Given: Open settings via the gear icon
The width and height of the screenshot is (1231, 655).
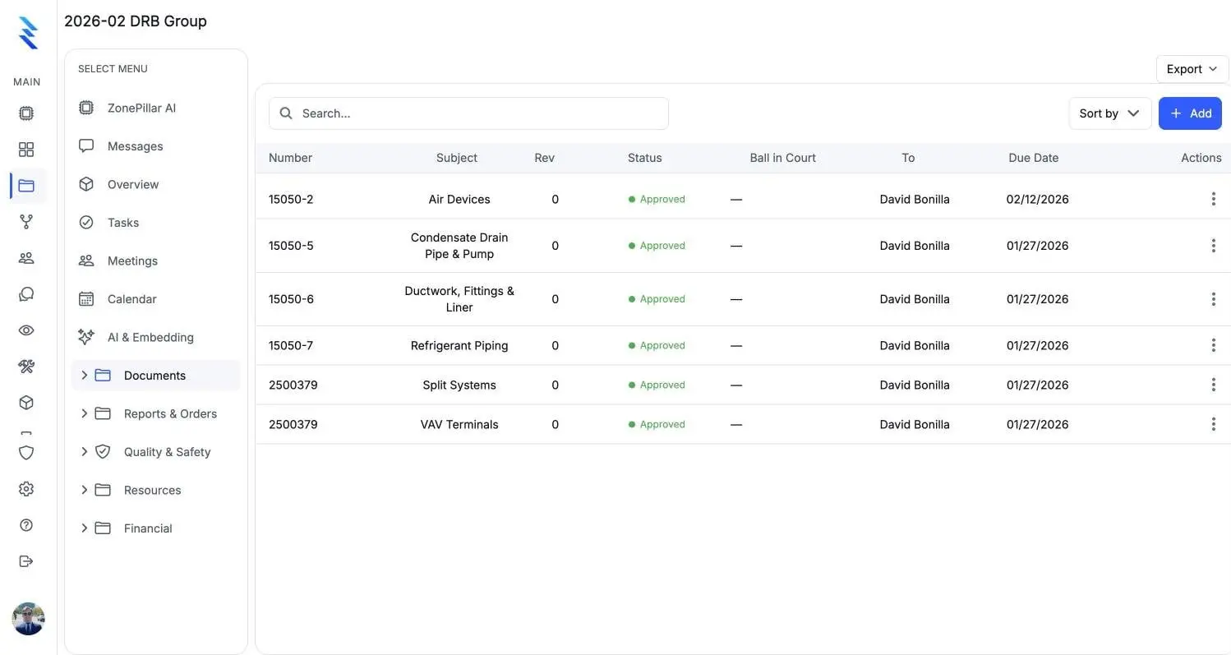Looking at the screenshot, I should tap(26, 489).
